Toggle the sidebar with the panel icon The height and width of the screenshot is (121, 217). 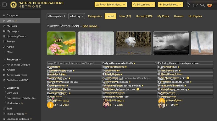pos(4,5)
